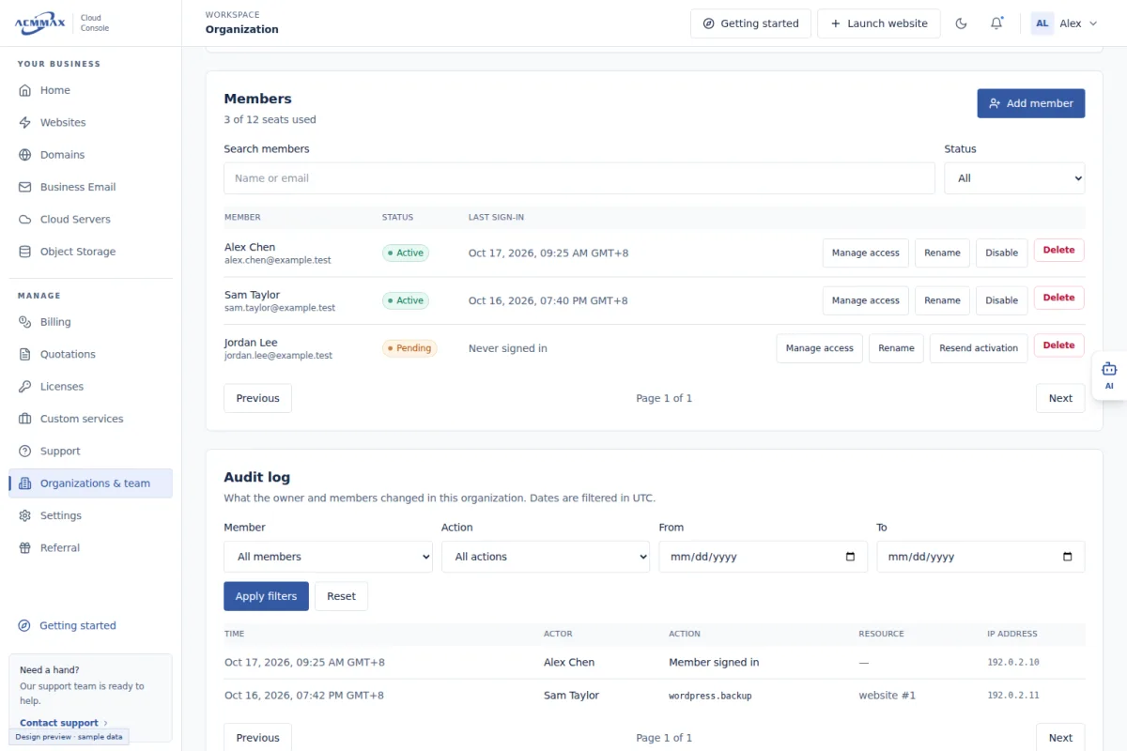Open the members Status dropdown

(1014, 178)
